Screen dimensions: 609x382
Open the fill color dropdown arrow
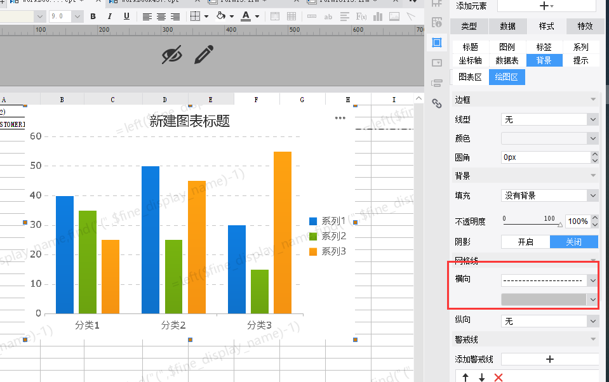pyautogui.click(x=232, y=16)
